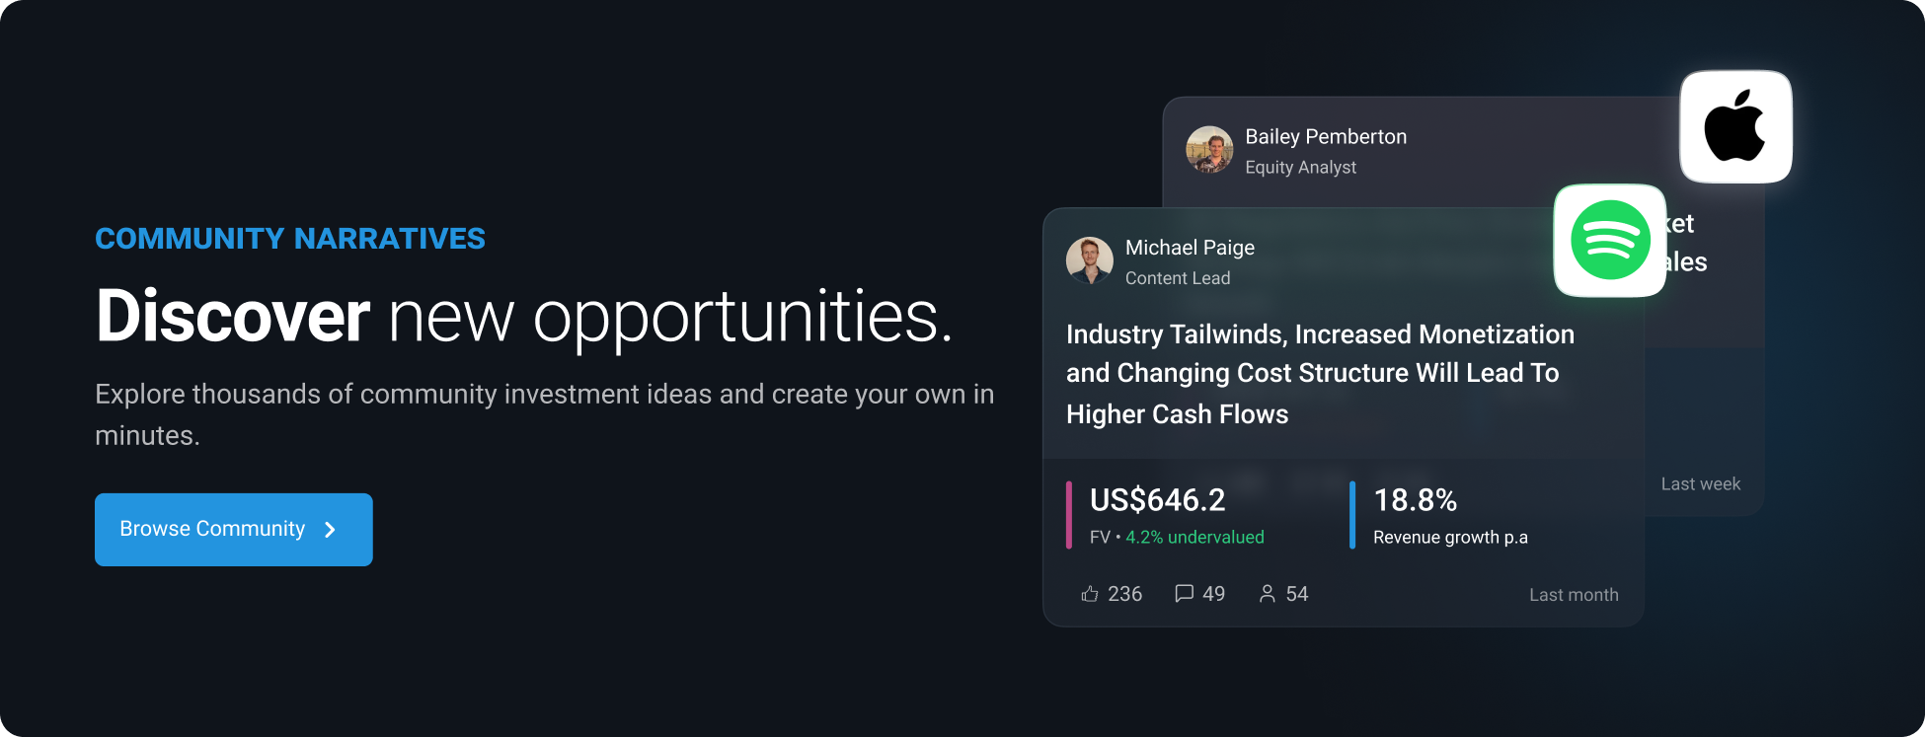
Task: Open the Industry Tailwinds narrative title
Action: 1319,374
